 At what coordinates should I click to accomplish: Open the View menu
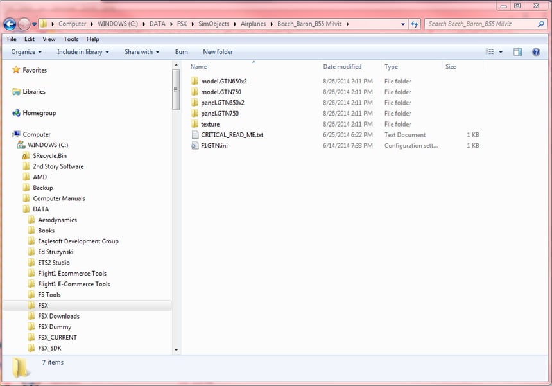click(x=49, y=39)
